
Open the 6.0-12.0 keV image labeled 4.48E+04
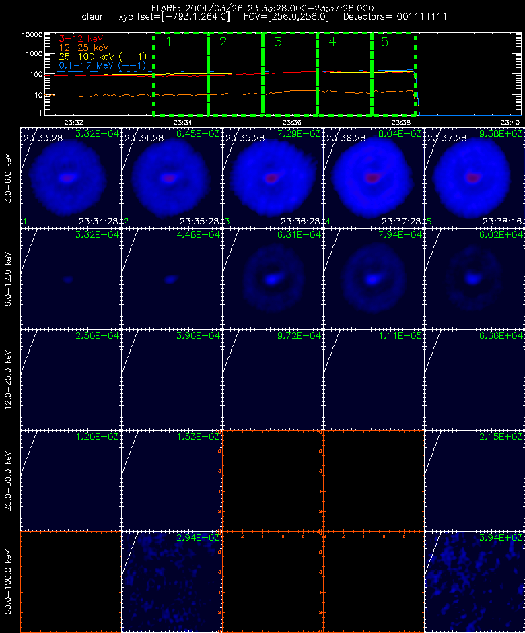coord(172,279)
